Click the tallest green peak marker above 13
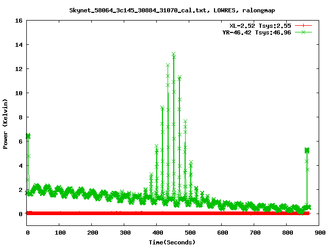This screenshot has height=247, width=330. coord(174,54)
